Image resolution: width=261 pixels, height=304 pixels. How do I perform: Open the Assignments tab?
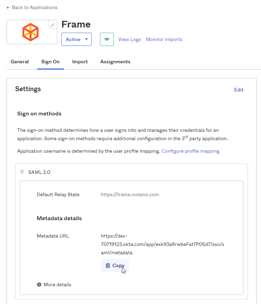(115, 62)
